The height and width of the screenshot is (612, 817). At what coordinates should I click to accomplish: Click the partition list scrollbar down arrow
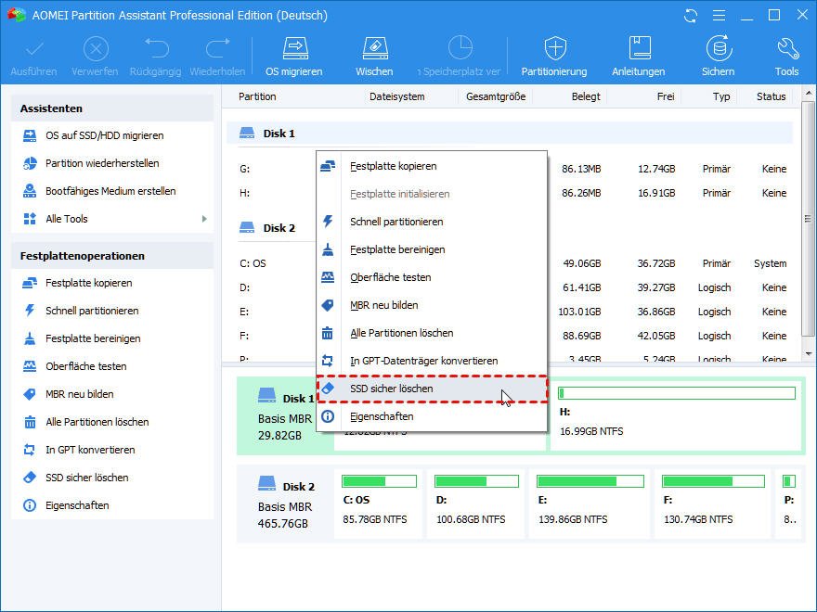808,354
